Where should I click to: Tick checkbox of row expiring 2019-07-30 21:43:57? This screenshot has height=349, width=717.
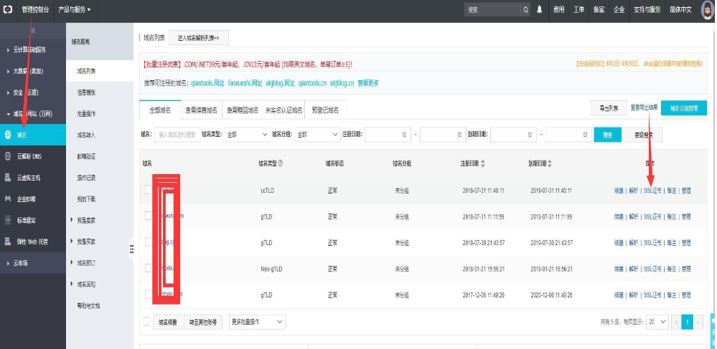click(148, 242)
